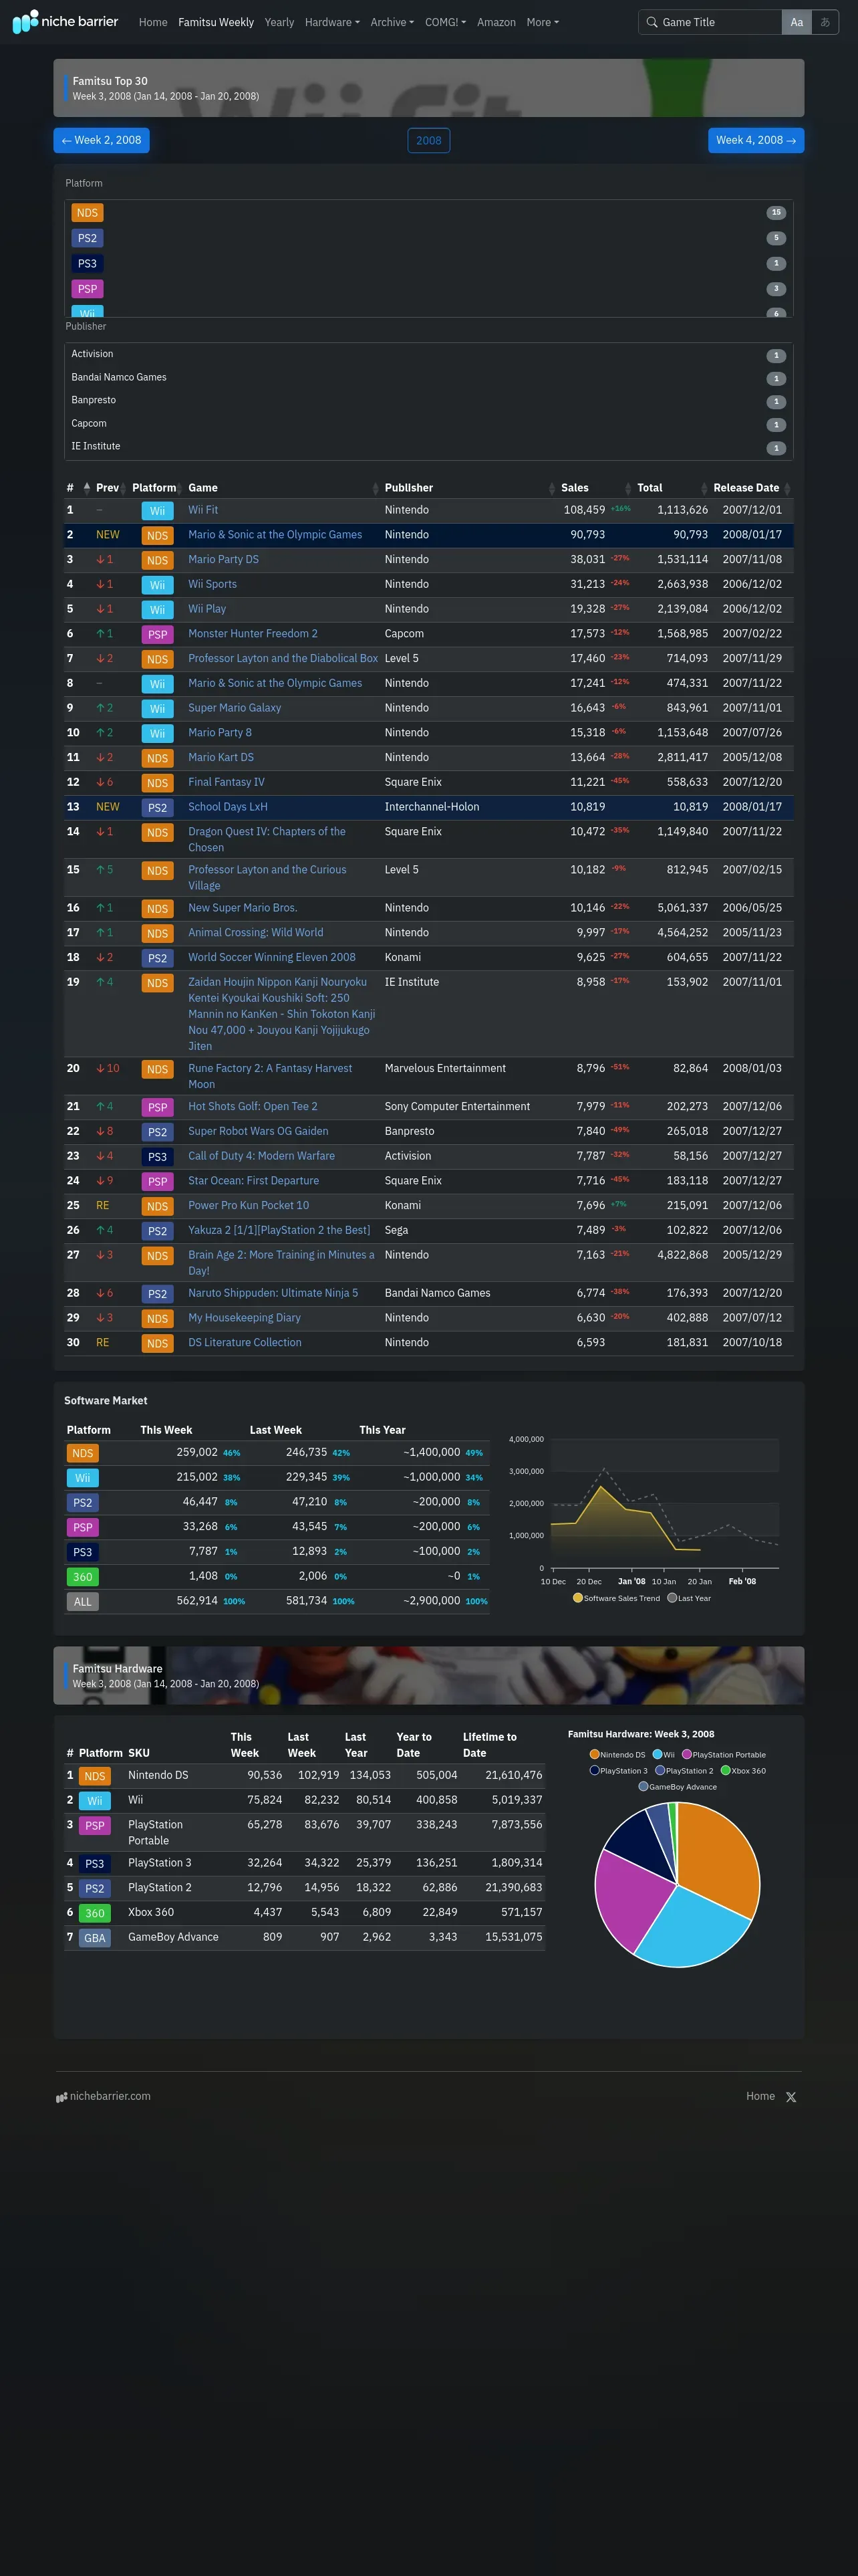
Task: Toggle GameBoy Advance in pie legend
Action: (x=677, y=1786)
